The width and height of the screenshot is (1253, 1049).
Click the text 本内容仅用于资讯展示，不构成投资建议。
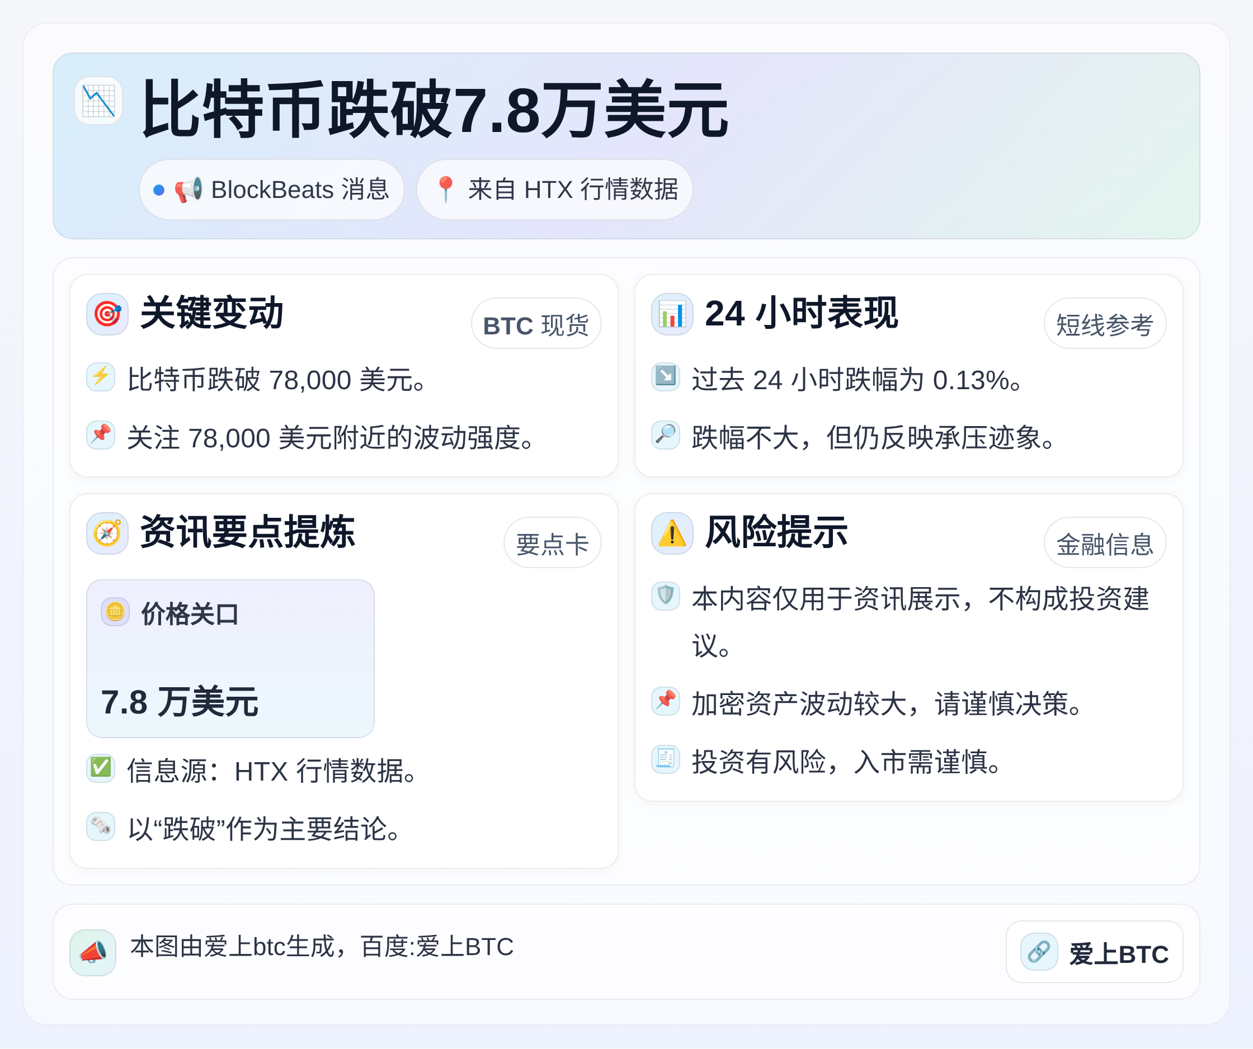pos(921,622)
